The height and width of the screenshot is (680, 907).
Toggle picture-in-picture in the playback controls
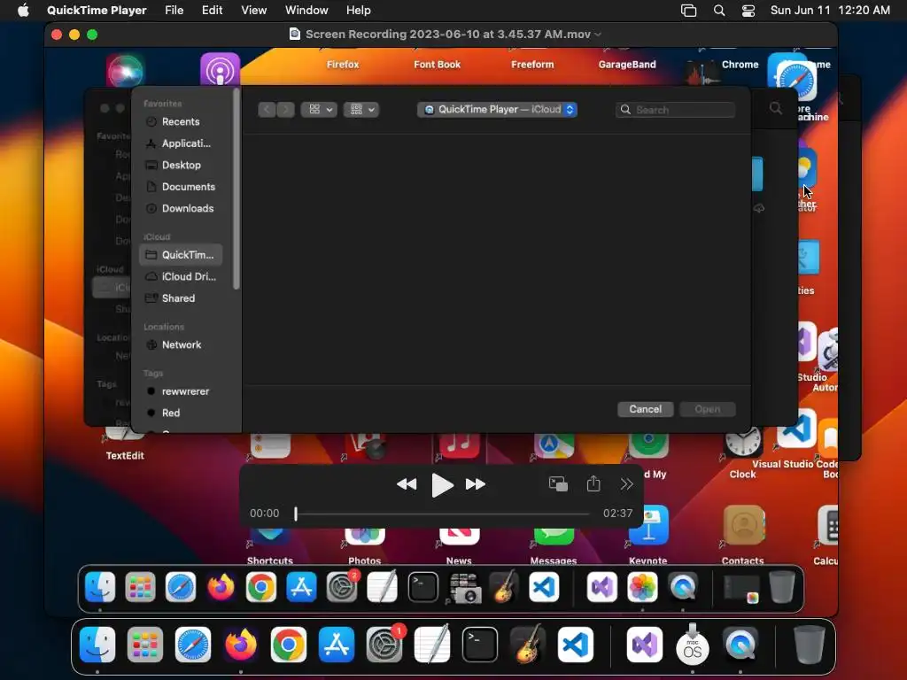tap(558, 484)
